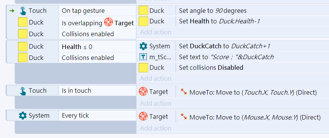
Task: Select Duck Set Health to Duck.Health-1 action
Action: [252, 21]
